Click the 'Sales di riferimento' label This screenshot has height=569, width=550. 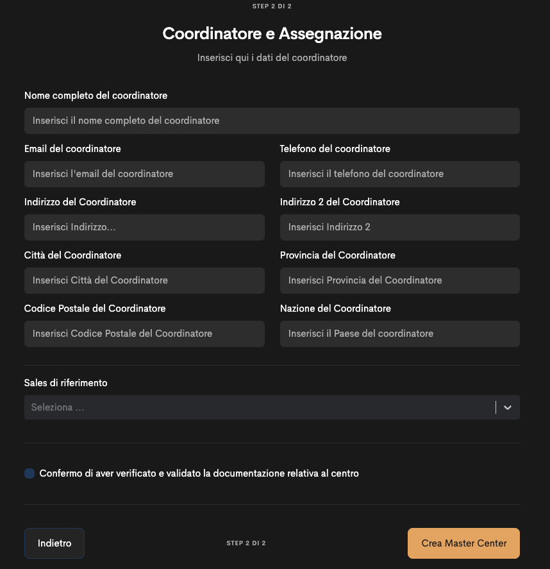point(65,383)
